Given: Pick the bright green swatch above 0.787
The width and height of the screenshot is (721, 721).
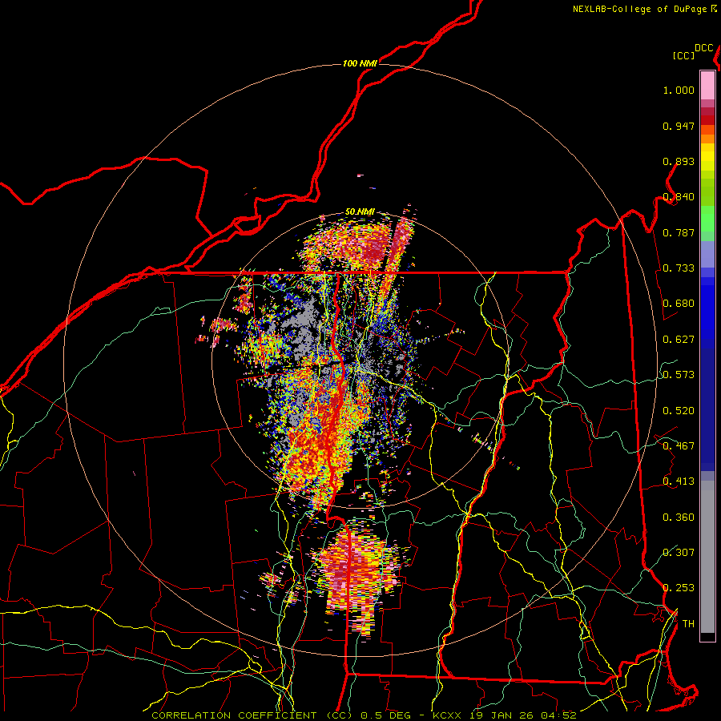Looking at the screenshot, I should click(707, 219).
